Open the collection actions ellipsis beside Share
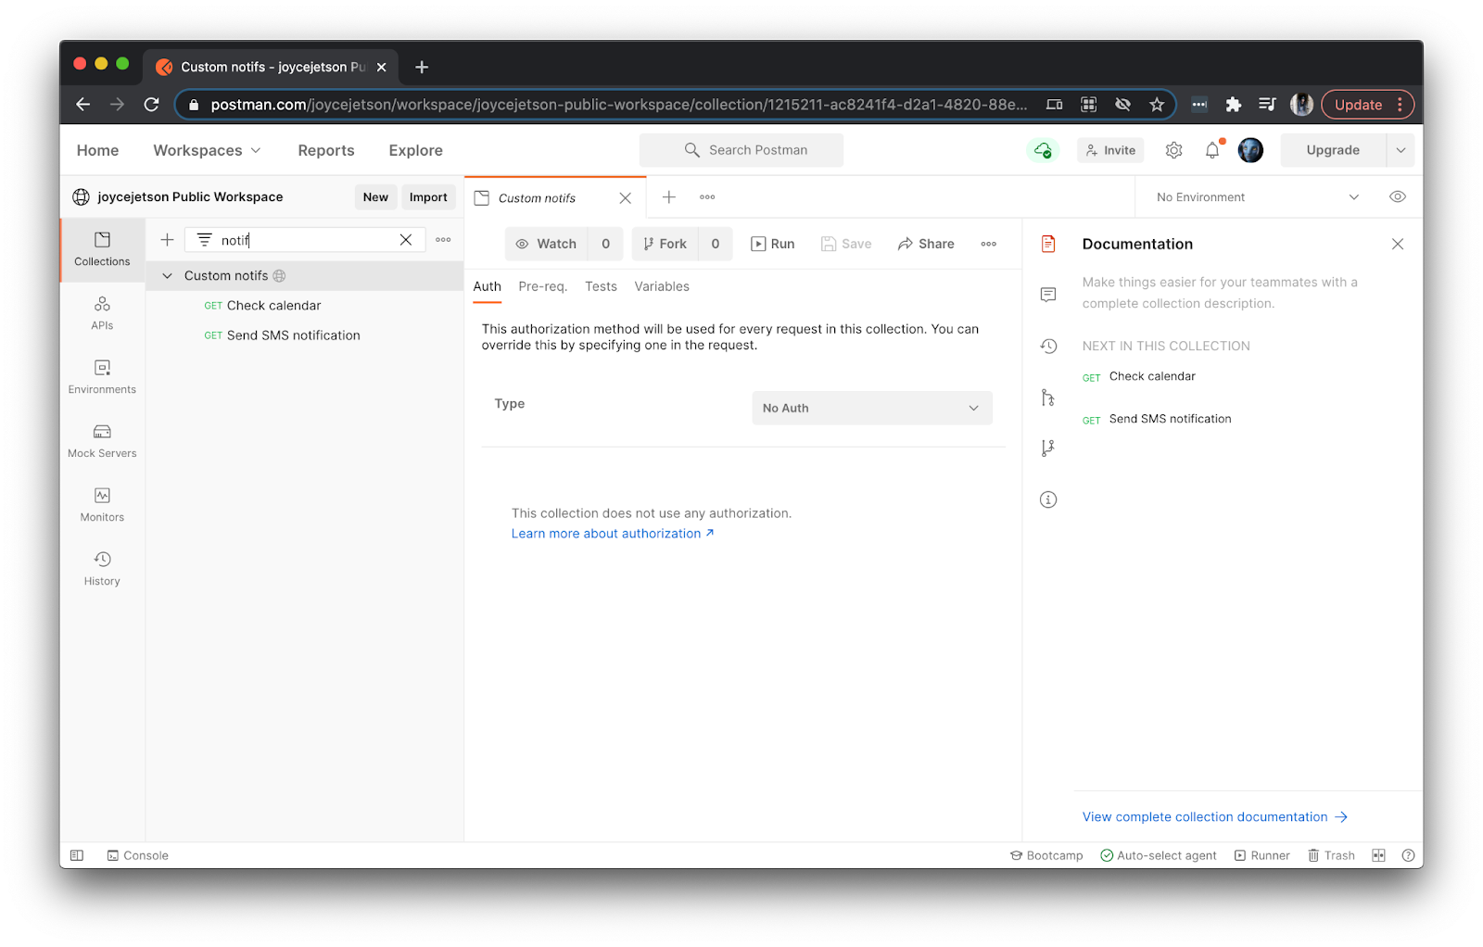The image size is (1483, 947). point(989,244)
